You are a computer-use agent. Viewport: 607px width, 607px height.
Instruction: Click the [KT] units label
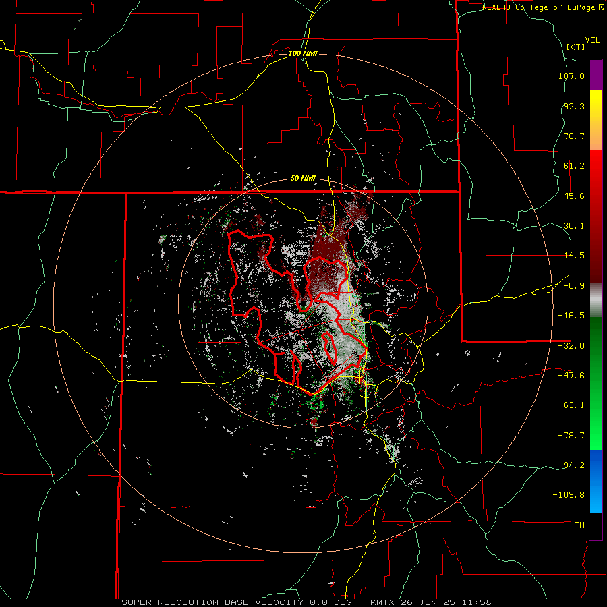coord(575,47)
